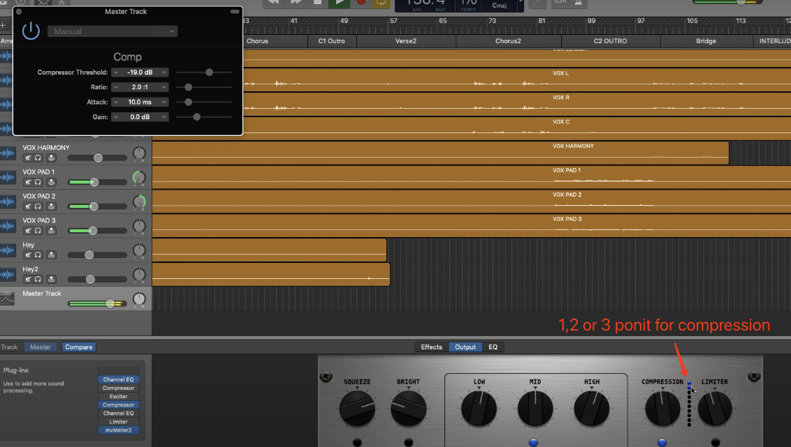Toggle the Compare button

79,347
